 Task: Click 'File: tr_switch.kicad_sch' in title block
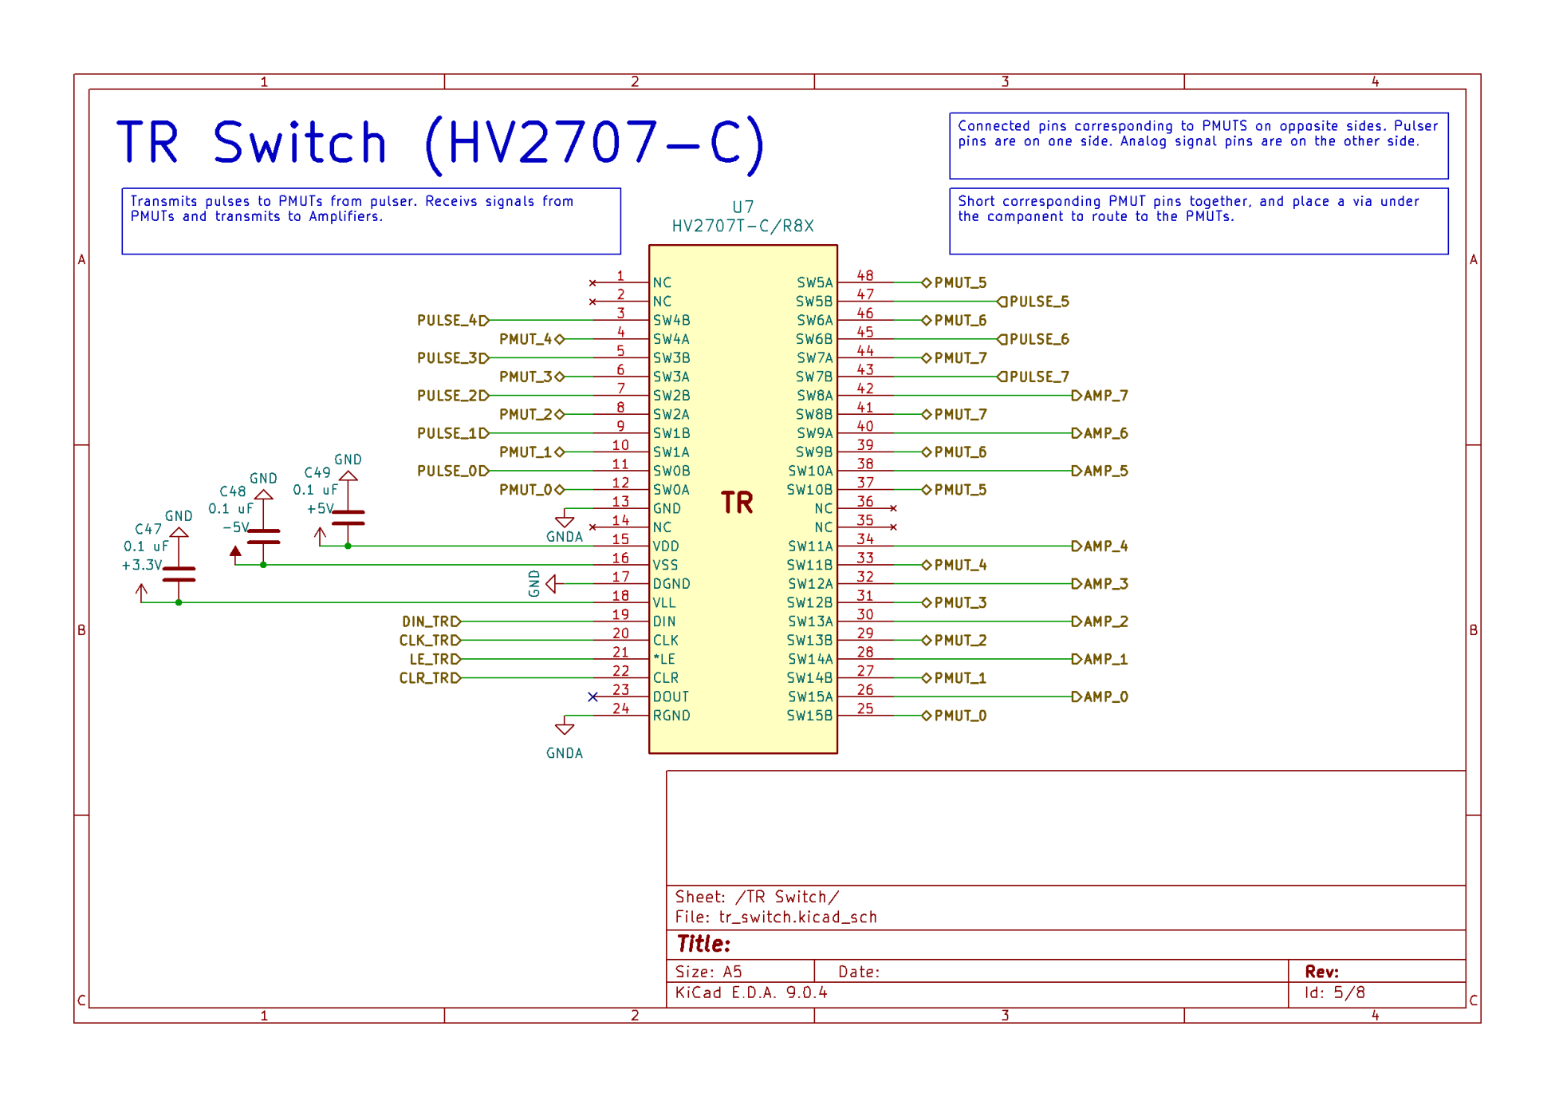point(776,917)
